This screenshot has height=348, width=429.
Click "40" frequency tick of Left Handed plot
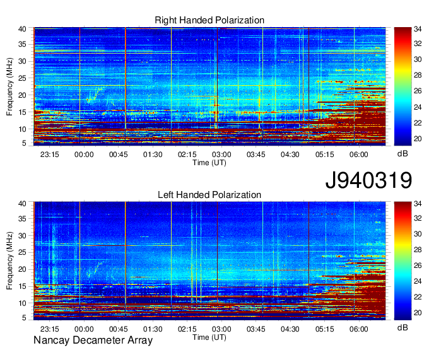(x=22, y=204)
